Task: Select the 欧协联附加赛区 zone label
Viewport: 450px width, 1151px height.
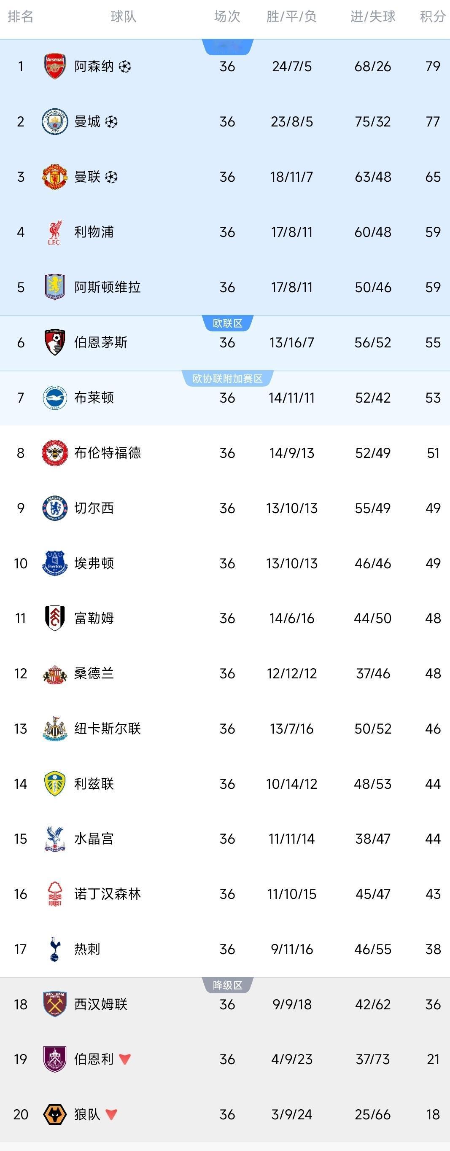Action: [x=227, y=379]
